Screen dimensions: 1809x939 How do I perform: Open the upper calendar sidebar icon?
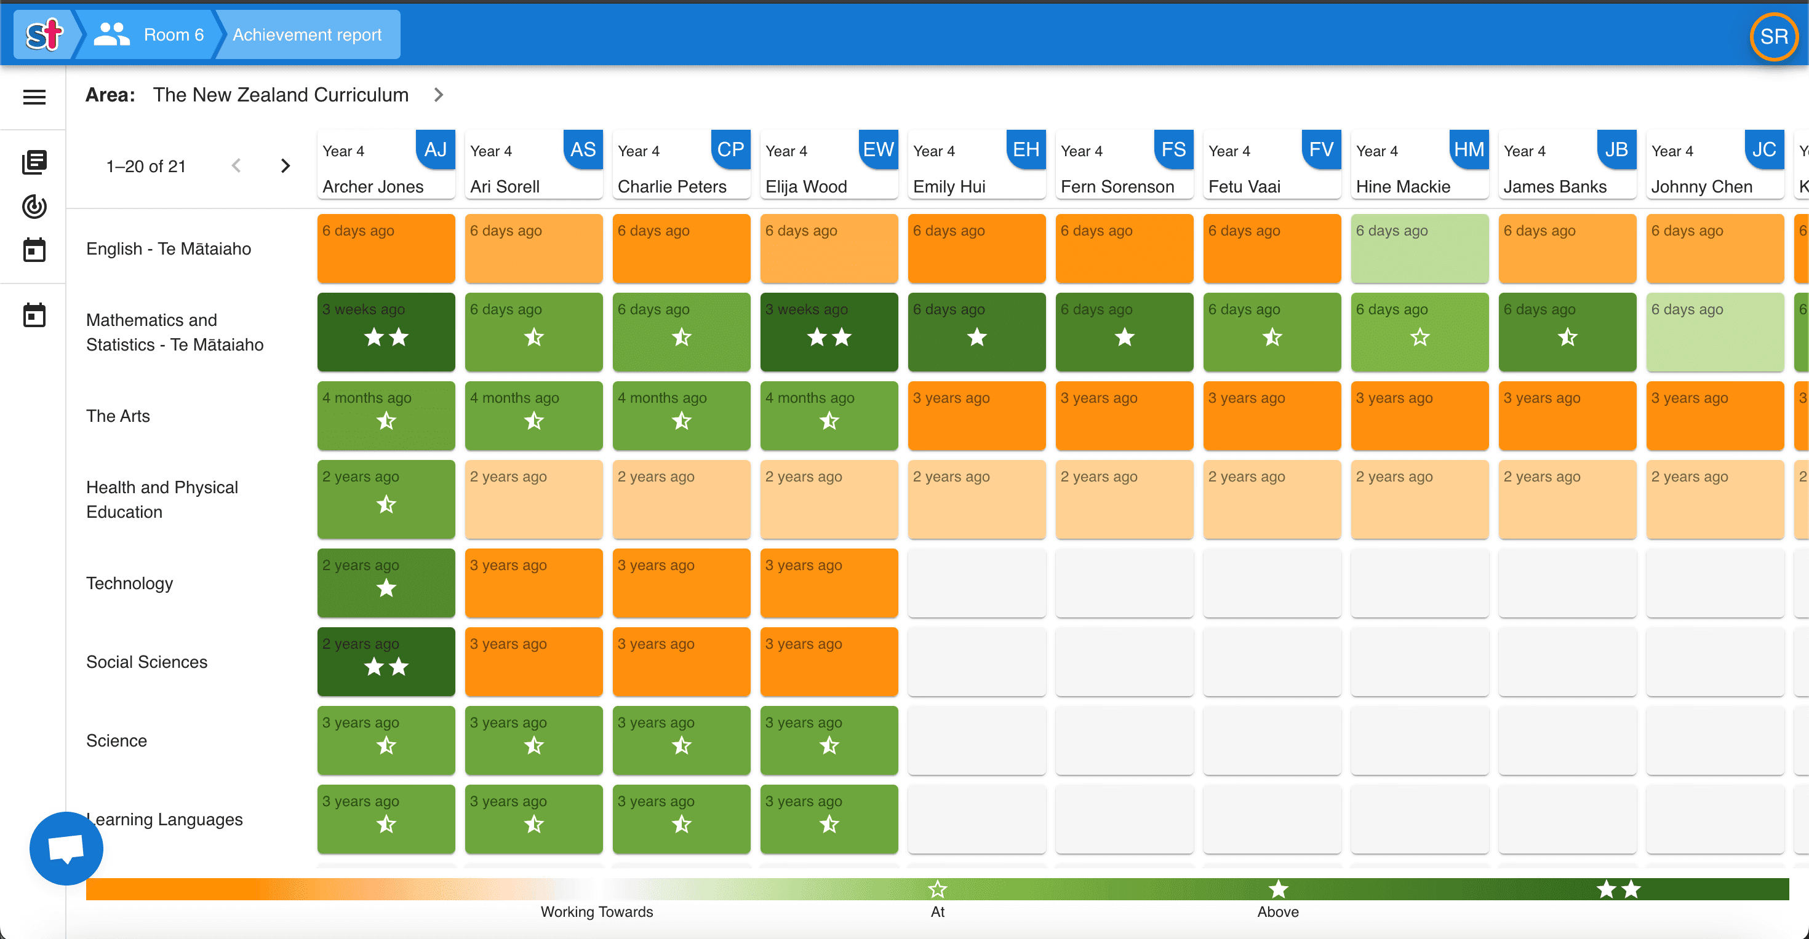(x=34, y=250)
